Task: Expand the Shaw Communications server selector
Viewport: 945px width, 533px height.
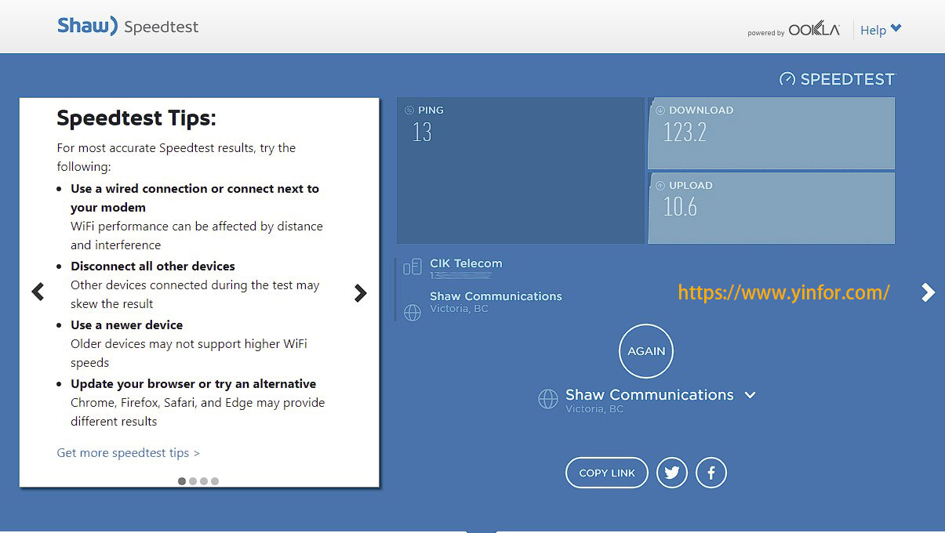Action: click(751, 395)
